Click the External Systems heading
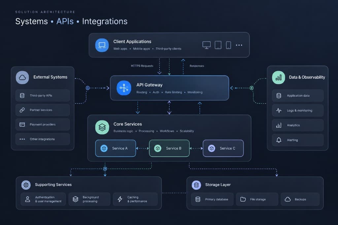The height and width of the screenshot is (225, 338). pos(50,77)
